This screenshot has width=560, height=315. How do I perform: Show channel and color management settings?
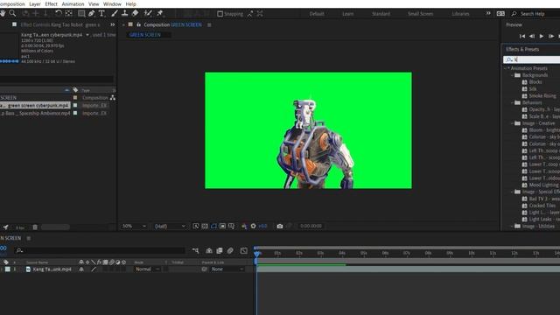[x=244, y=226]
